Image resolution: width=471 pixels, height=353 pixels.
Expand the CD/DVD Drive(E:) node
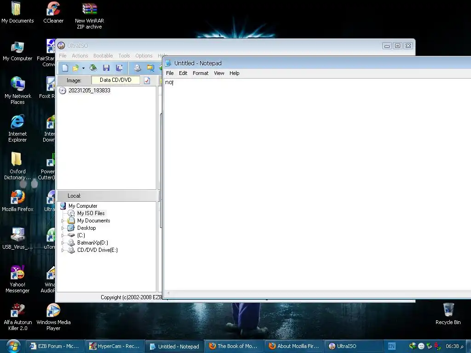coord(63,250)
